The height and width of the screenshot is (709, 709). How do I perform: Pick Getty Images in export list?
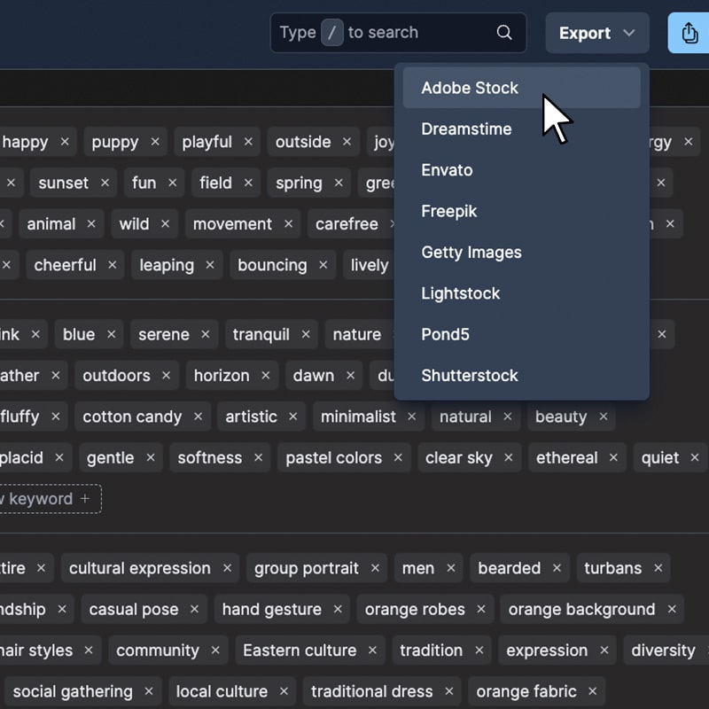(521, 253)
